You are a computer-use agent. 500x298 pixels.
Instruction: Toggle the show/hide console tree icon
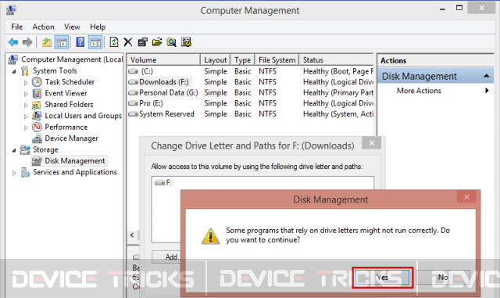(x=62, y=42)
